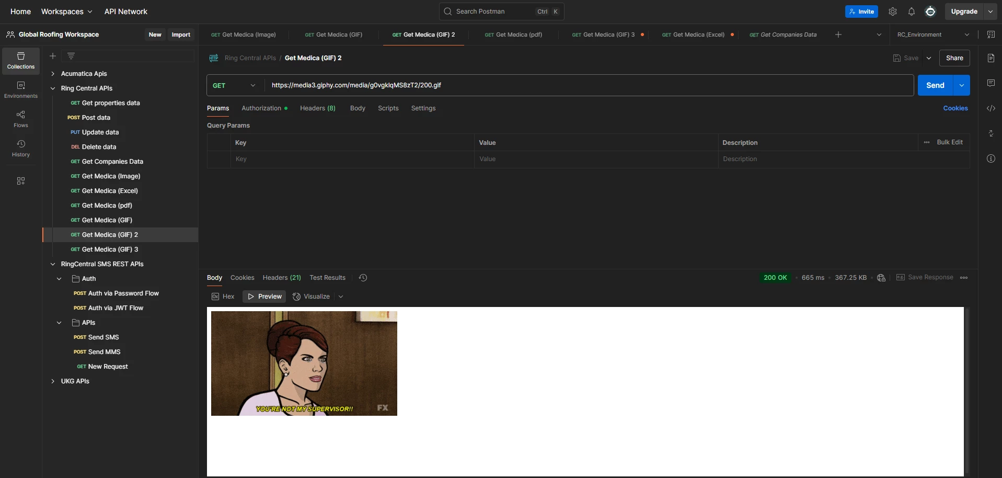Switch to Get Companies Data open tab
The height and width of the screenshot is (478, 1002).
click(783, 35)
